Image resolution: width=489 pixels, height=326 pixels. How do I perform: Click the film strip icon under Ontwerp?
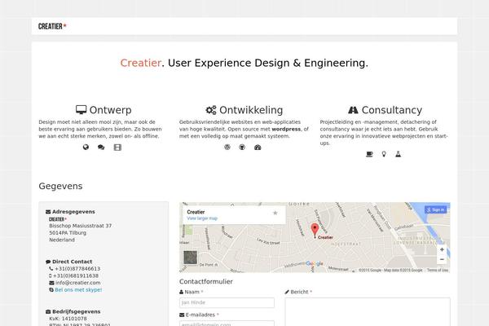tap(117, 148)
